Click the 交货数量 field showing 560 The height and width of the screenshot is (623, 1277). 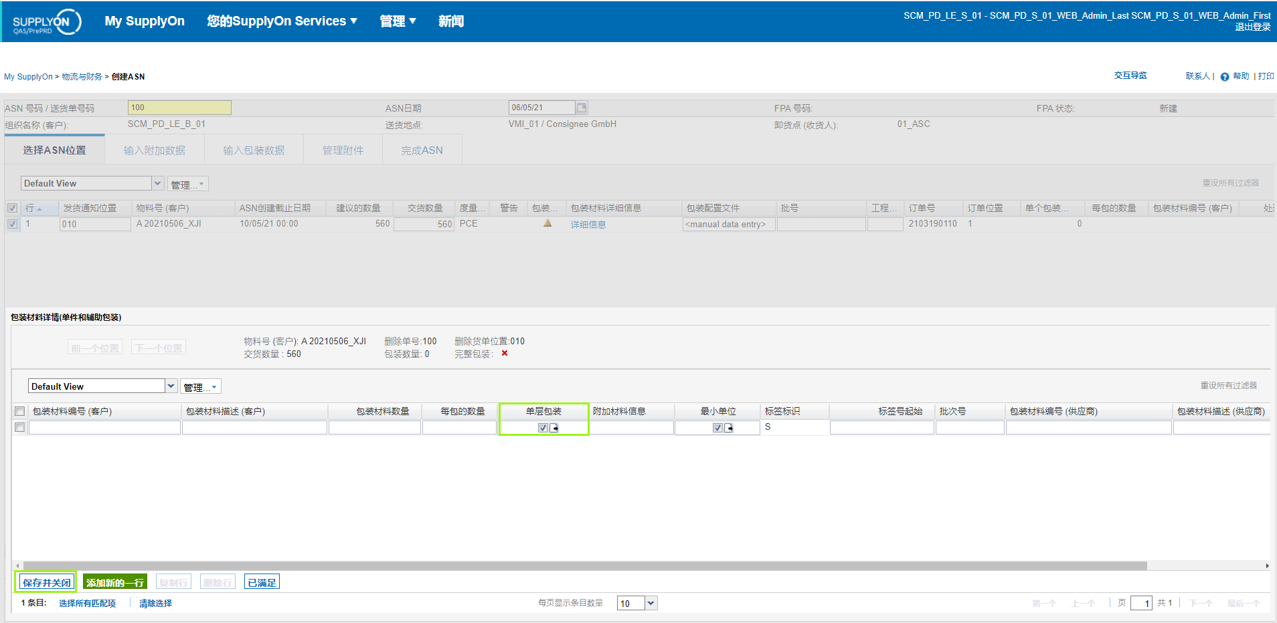424,224
